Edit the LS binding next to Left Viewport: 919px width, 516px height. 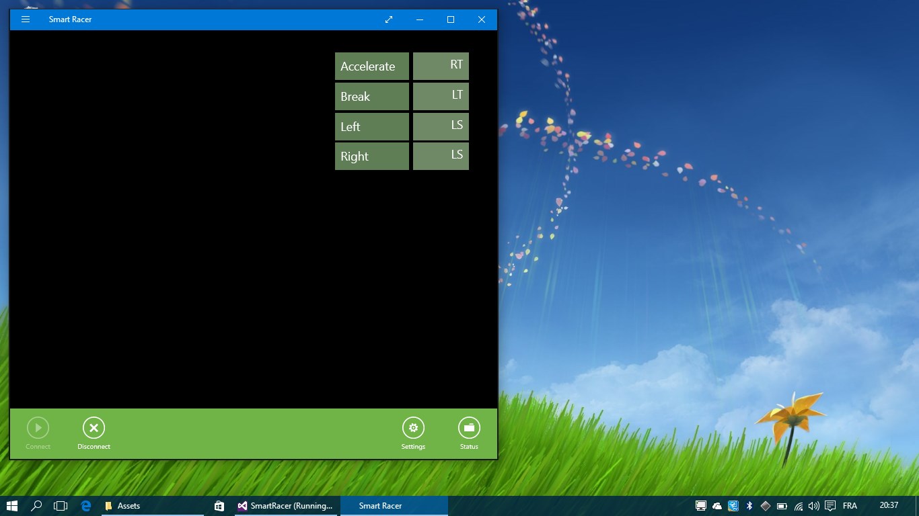pos(441,126)
